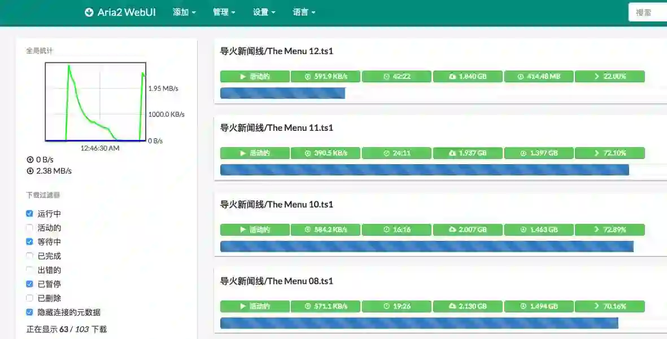Click the 12:46:30 AM graph time label

100,148
